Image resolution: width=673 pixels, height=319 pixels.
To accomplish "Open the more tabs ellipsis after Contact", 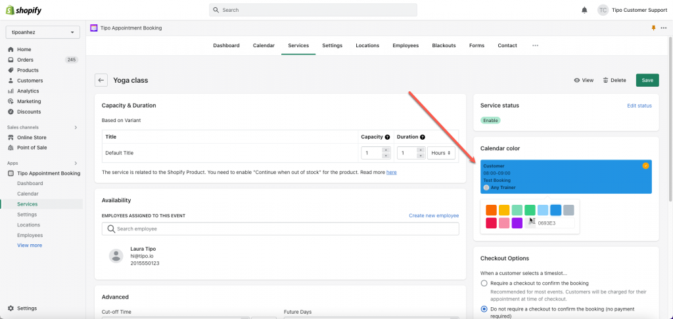I will 535,45.
